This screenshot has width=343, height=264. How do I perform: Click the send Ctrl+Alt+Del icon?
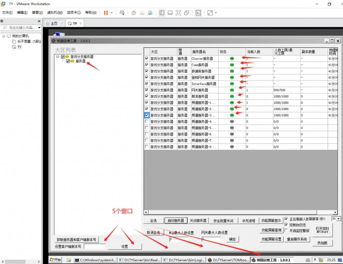pyautogui.click(x=122, y=13)
